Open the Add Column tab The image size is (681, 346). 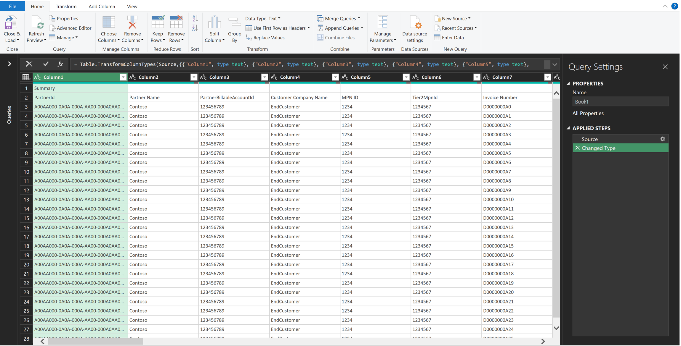[x=102, y=6]
